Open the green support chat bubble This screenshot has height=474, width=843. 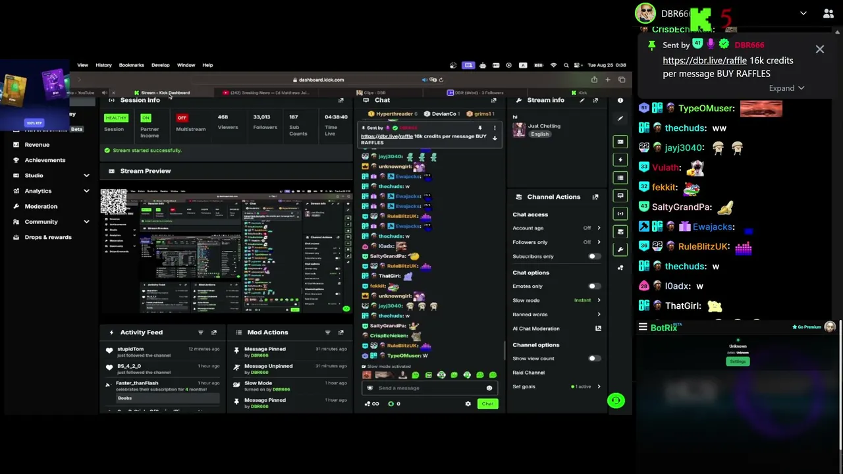tap(616, 400)
